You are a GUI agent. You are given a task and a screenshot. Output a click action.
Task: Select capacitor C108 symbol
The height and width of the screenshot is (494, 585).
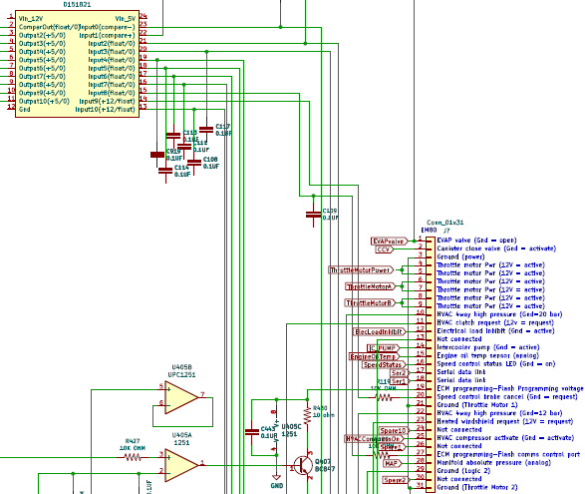click(194, 163)
